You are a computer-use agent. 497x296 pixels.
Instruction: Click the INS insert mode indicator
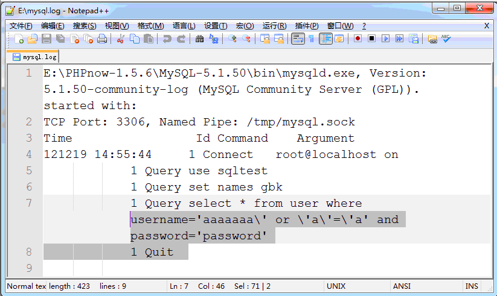472,286
